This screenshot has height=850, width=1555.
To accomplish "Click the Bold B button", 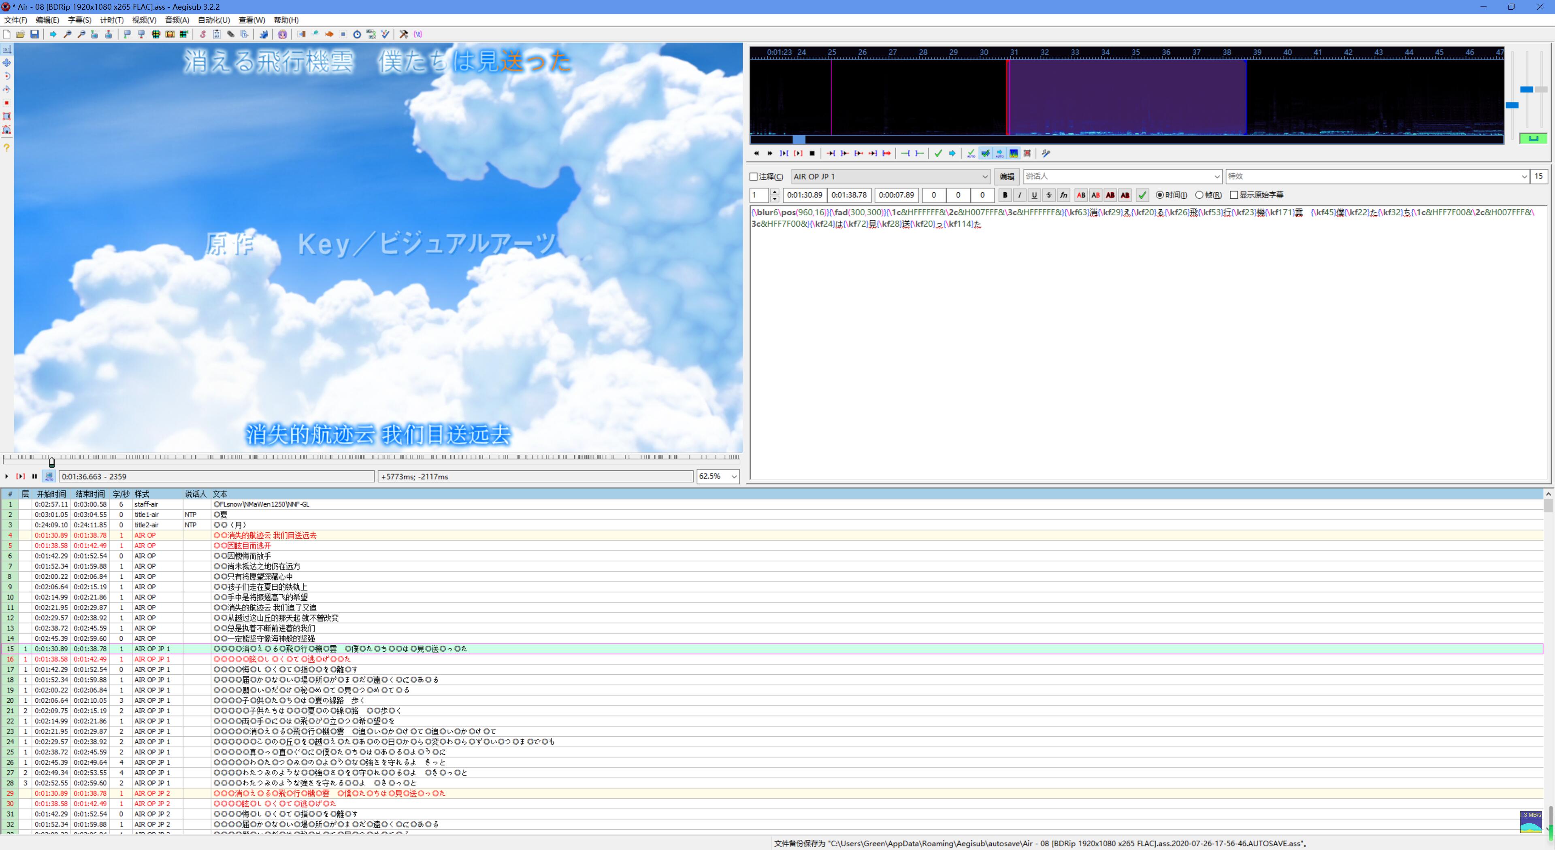I will pos(1005,195).
